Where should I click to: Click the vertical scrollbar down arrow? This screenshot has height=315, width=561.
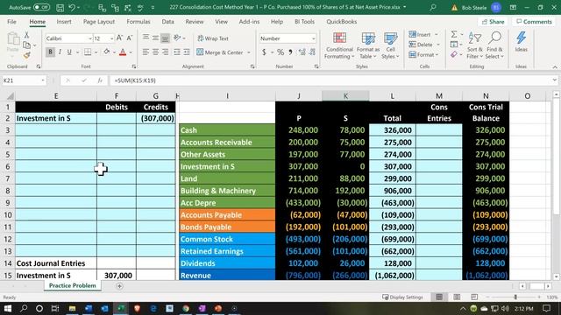click(x=556, y=276)
